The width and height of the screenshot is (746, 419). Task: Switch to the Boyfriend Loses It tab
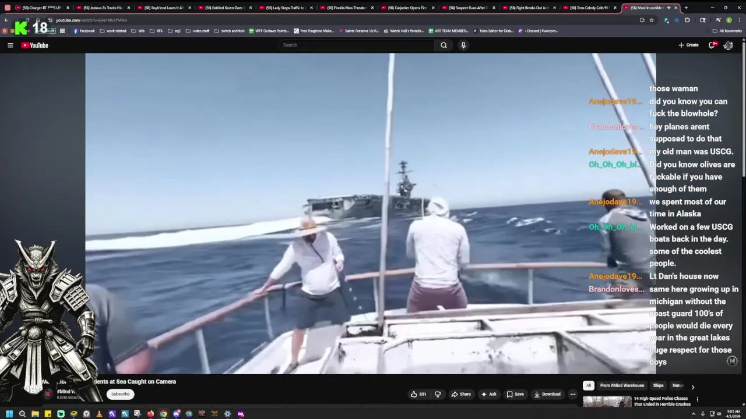point(163,8)
